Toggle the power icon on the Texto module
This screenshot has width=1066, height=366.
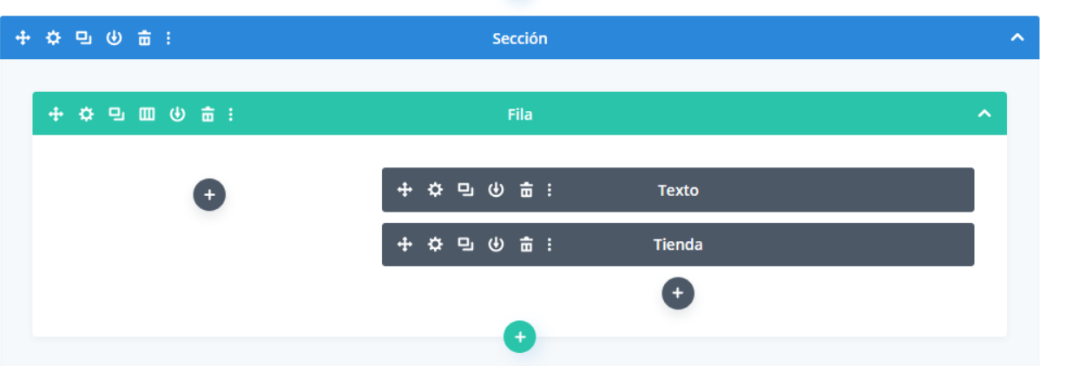click(496, 190)
